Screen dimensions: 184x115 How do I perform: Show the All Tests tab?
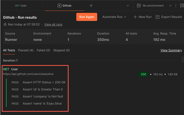point(9,50)
